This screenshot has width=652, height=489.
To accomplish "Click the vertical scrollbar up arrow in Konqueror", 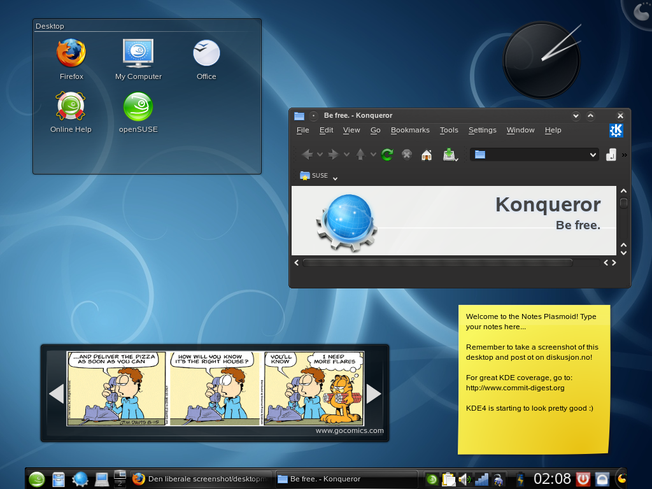I will pyautogui.click(x=624, y=191).
